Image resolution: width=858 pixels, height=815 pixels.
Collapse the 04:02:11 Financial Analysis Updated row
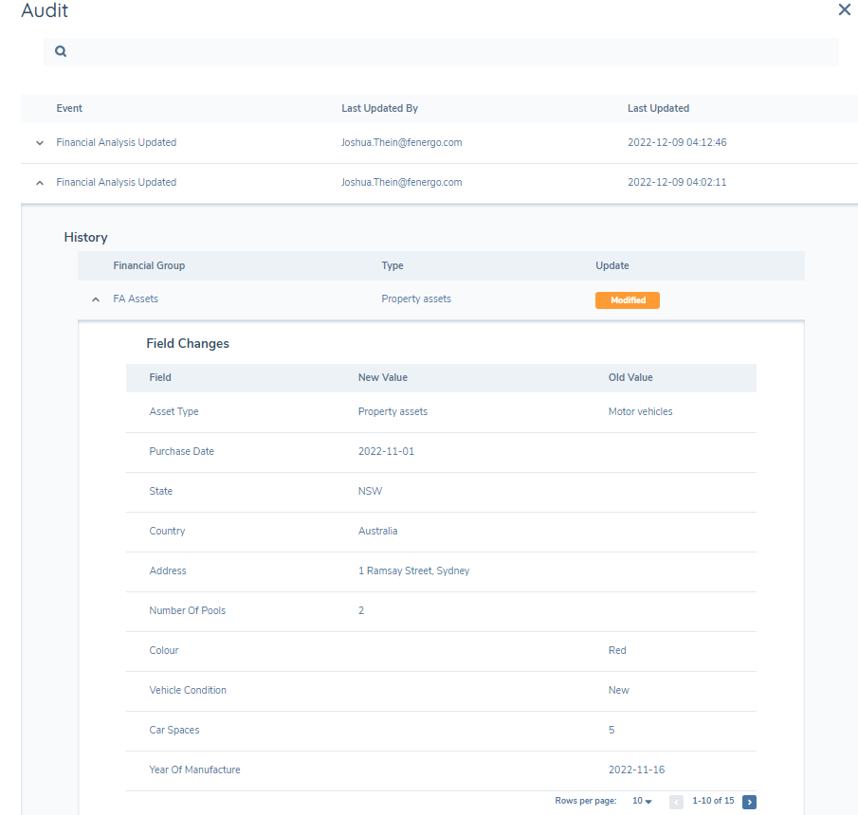(40, 183)
